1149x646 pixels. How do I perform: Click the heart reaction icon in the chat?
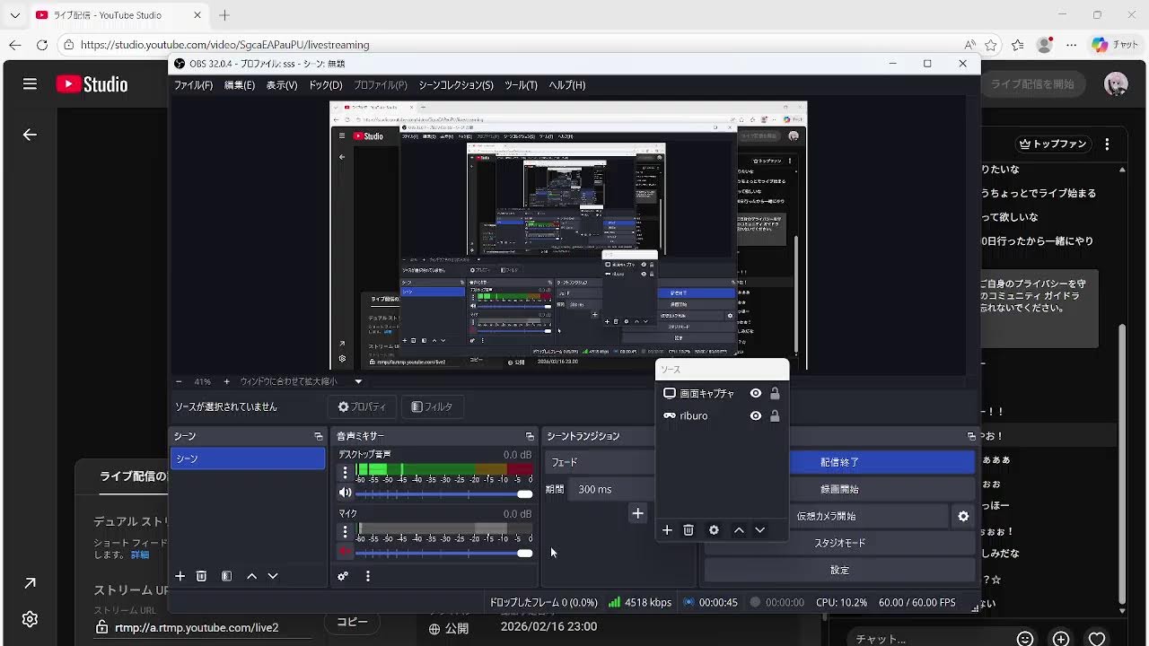point(1096,639)
